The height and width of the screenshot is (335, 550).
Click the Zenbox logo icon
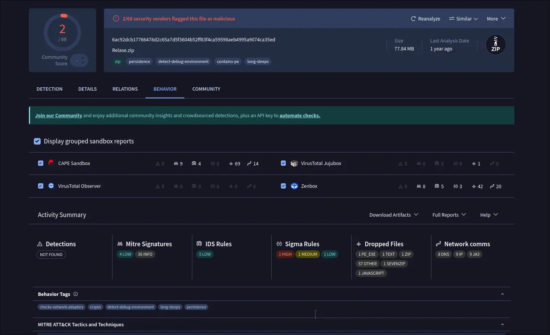point(294,186)
